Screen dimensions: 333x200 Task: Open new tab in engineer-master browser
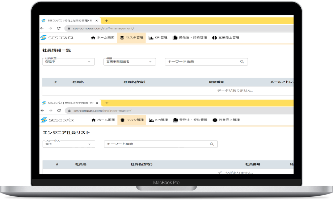pyautogui.click(x=107, y=103)
